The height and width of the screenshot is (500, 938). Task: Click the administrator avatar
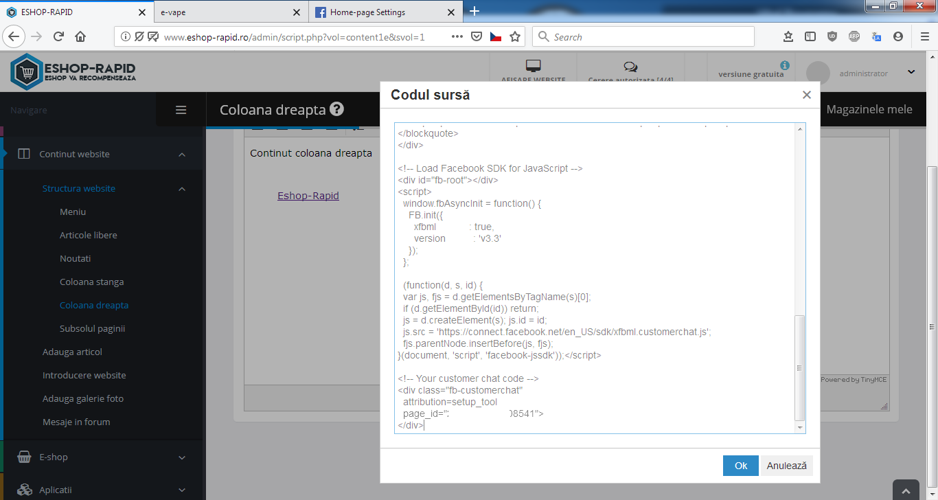pyautogui.click(x=818, y=73)
